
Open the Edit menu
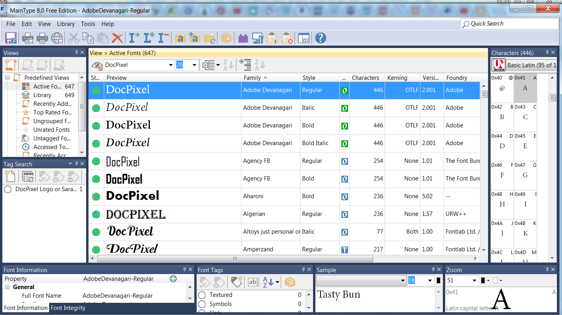[27, 24]
